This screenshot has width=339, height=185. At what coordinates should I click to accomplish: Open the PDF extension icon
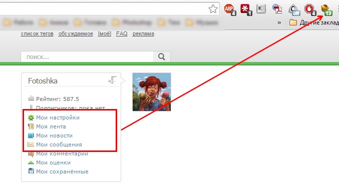coord(277,9)
